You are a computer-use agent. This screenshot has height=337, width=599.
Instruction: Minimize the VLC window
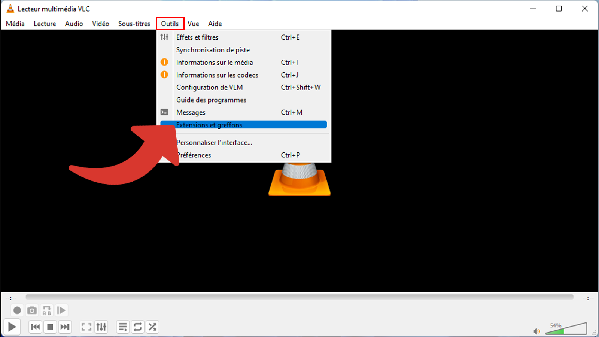[533, 9]
